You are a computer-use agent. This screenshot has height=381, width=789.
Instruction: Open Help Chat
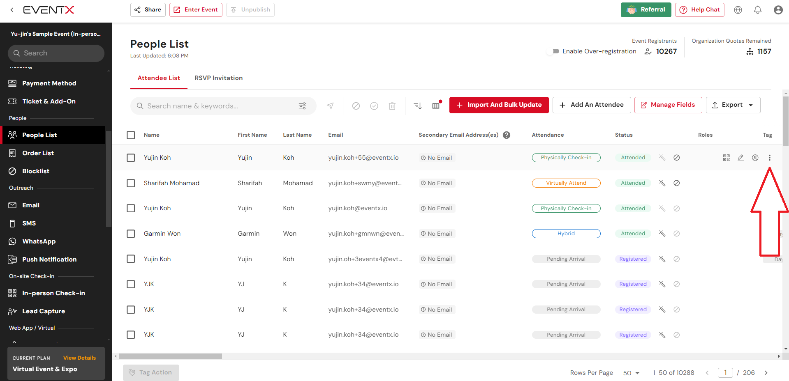[x=700, y=10]
